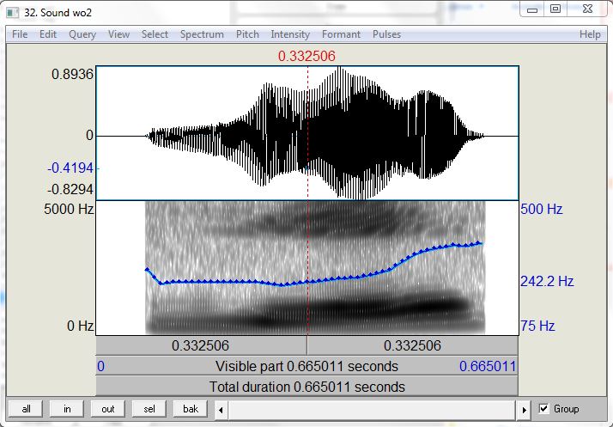613x427 pixels.
Task: Close the Sound wo2 window
Action: [587, 9]
